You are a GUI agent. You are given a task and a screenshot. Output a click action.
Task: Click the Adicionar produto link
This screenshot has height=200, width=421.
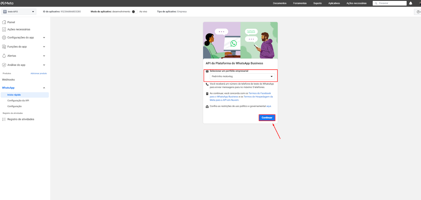coord(39,73)
